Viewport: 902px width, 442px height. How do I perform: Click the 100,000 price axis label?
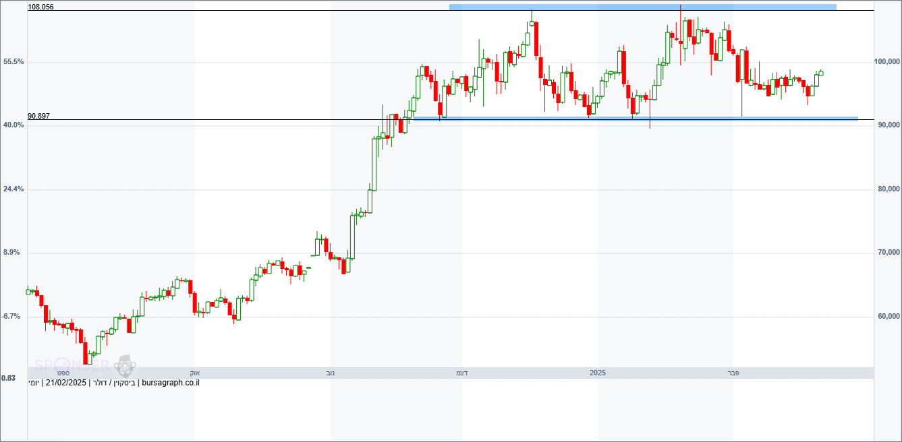point(886,61)
